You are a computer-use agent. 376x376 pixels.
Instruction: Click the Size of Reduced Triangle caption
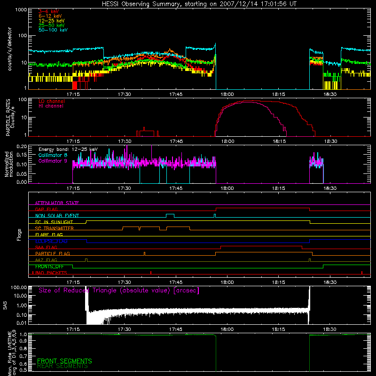click(119, 290)
